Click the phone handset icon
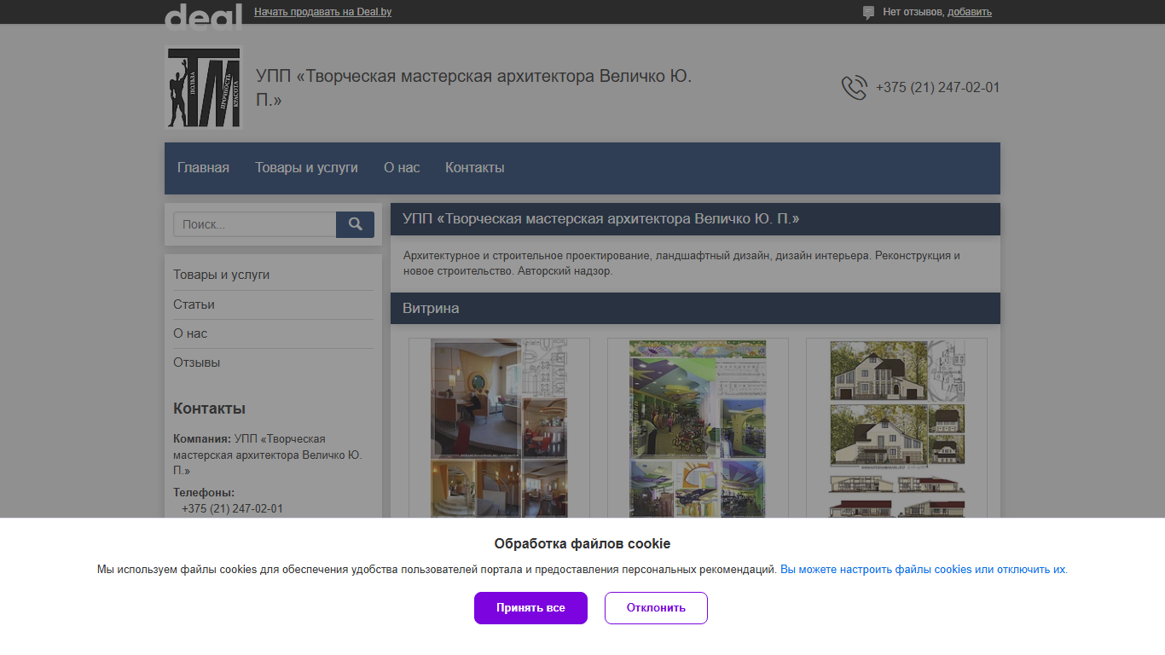The height and width of the screenshot is (655, 1165). coord(855,88)
